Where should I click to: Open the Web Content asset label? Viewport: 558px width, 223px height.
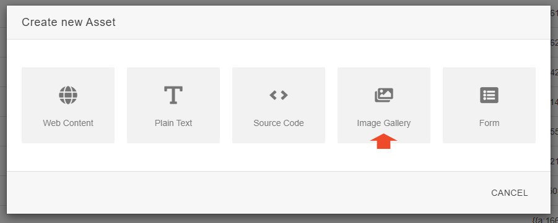[68, 123]
